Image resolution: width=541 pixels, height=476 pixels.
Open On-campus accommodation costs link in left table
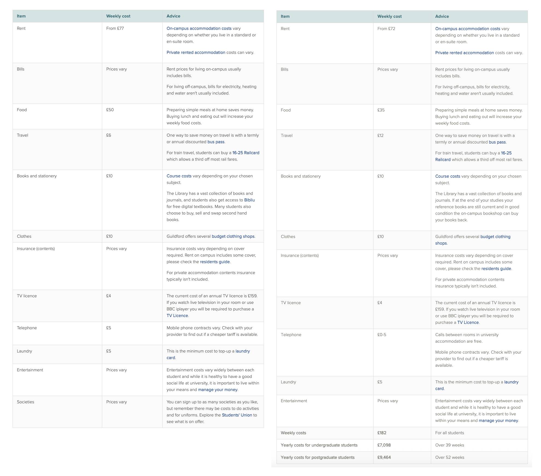coord(199,28)
